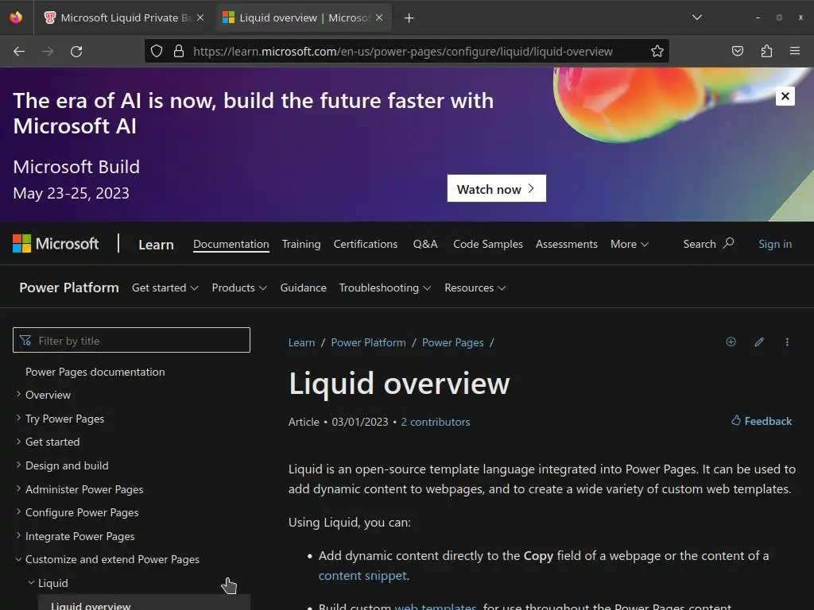
Task: Open the content snippet link
Action: (362, 575)
